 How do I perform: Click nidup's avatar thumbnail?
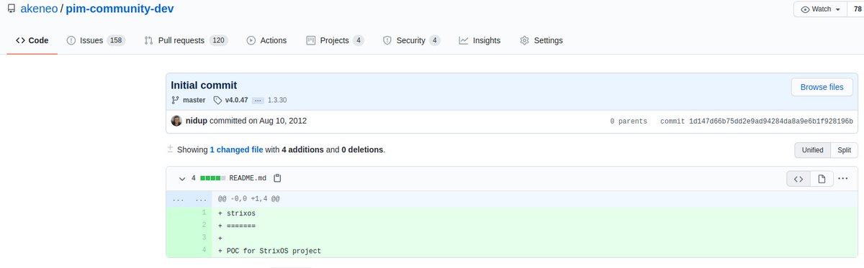[x=176, y=121]
